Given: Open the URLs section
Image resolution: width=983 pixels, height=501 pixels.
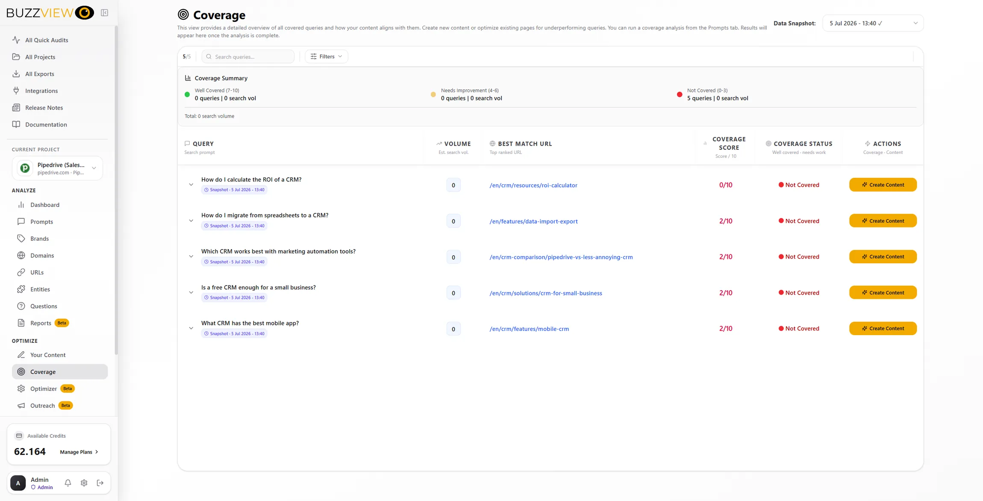Looking at the screenshot, I should click(60, 272).
